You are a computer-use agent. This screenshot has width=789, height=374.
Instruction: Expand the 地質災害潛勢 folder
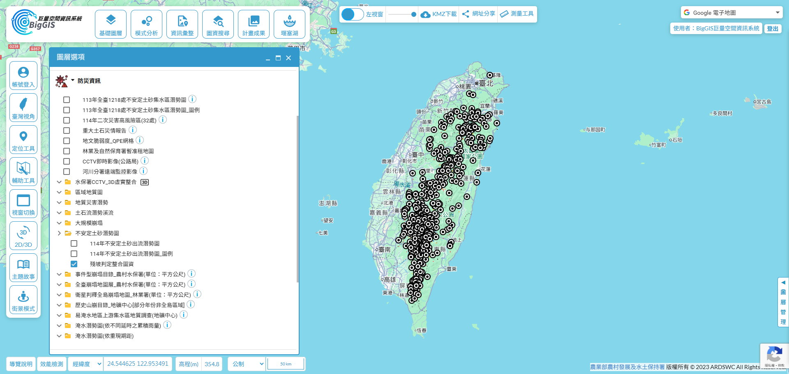coord(59,202)
